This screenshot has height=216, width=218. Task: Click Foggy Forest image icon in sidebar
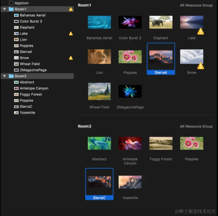[x=16, y=94]
